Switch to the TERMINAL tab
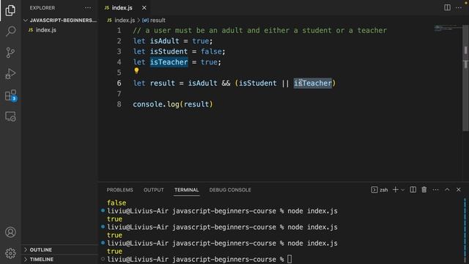The height and width of the screenshot is (264, 469). click(x=186, y=190)
